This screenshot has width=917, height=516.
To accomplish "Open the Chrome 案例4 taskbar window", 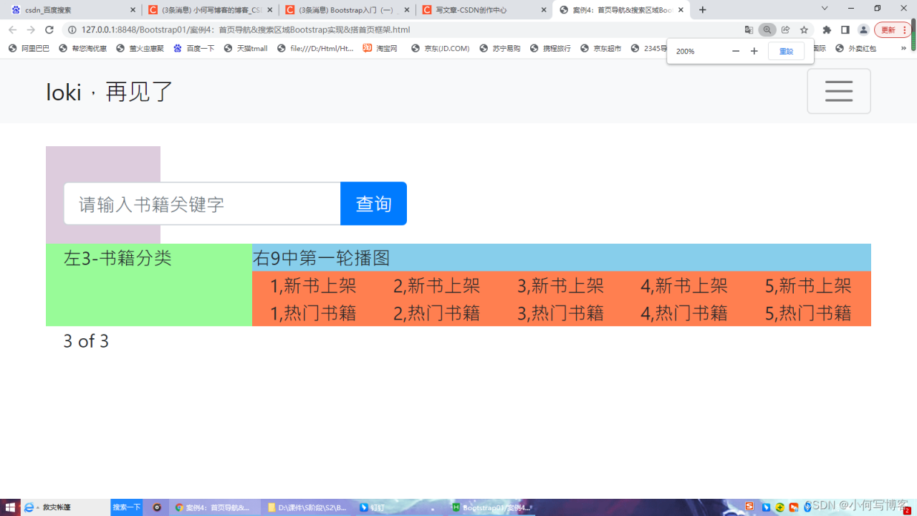I will coord(215,507).
